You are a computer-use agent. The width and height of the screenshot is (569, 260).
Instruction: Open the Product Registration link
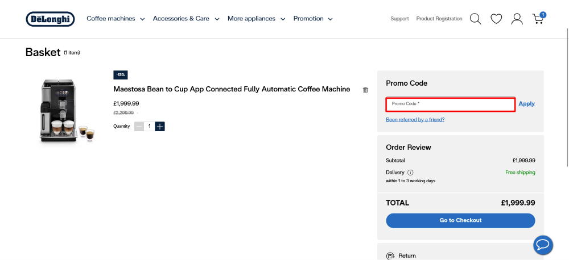click(439, 19)
